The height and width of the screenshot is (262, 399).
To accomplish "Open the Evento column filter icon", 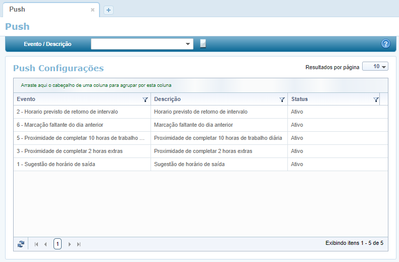I will point(145,100).
